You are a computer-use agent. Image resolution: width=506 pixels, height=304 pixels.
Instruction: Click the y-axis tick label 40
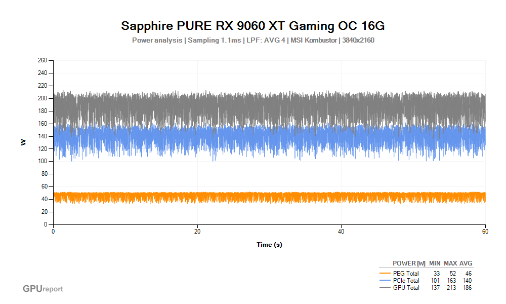pyautogui.click(x=44, y=199)
